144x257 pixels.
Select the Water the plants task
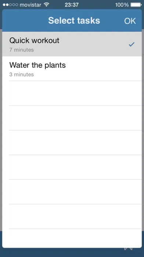coord(72,69)
